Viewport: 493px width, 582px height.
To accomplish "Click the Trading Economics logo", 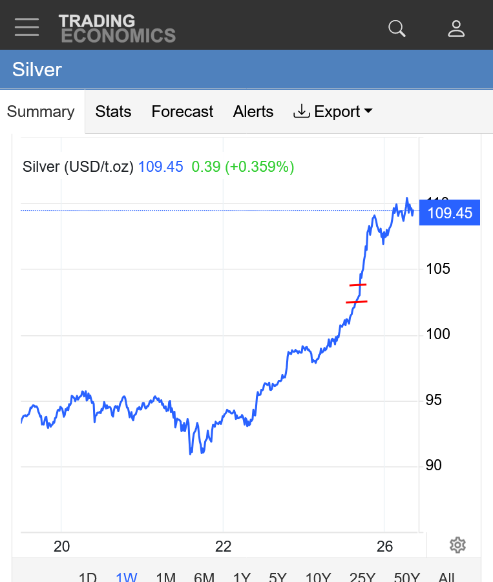I will pos(117,28).
